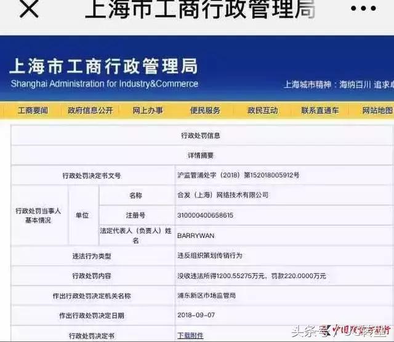
Task: Open the 政府信息公开 menu item
Action: click(x=90, y=111)
